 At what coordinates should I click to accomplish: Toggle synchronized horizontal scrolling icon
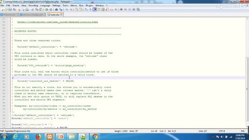81,9
